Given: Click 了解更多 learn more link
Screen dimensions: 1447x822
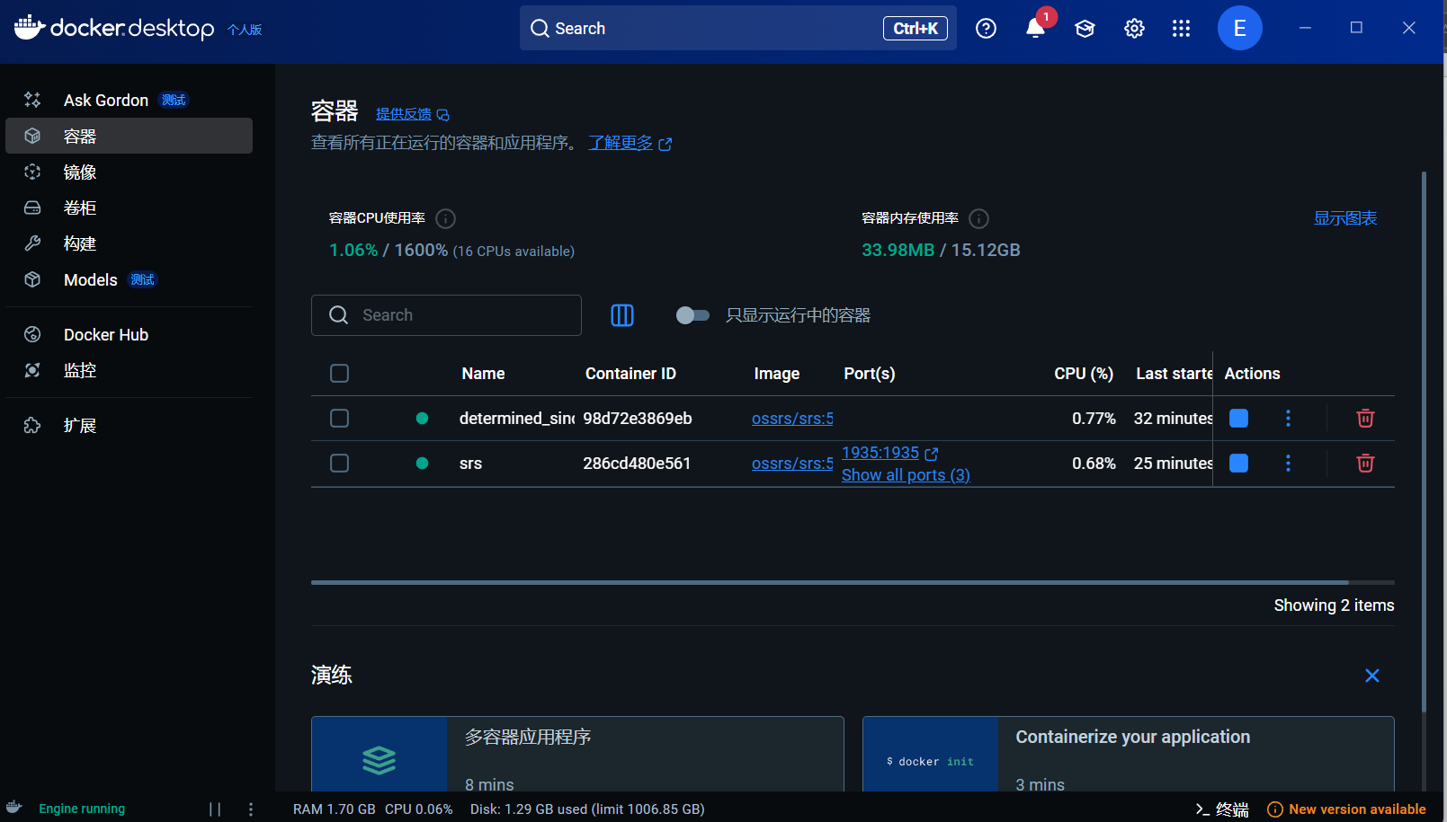Looking at the screenshot, I should click(x=630, y=143).
